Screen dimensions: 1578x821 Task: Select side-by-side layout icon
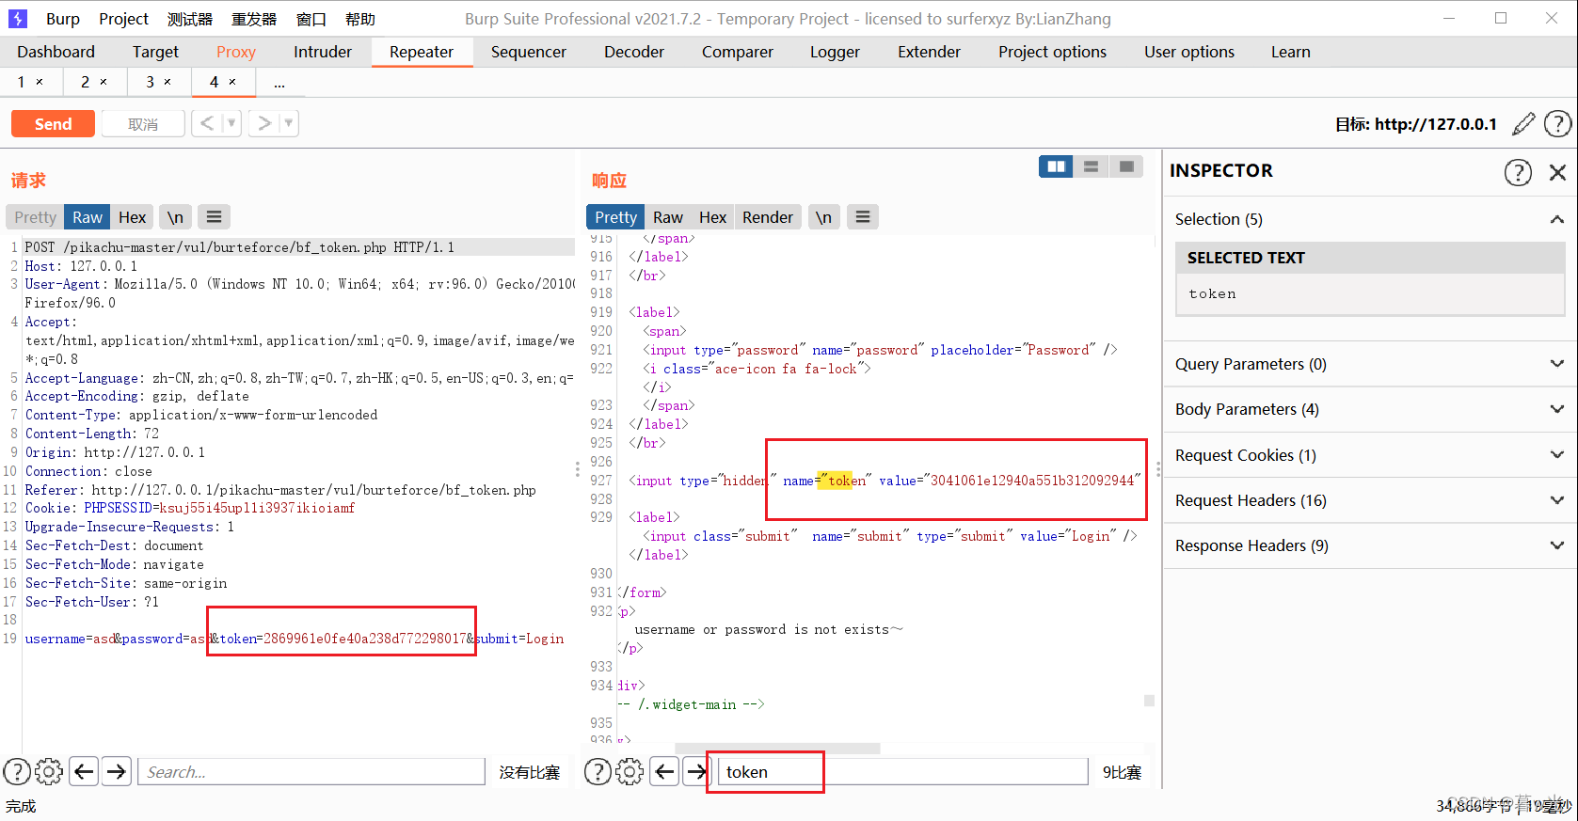click(1056, 166)
